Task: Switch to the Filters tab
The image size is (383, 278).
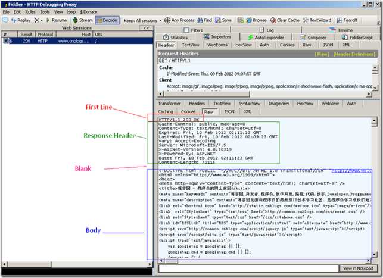Action: (193, 30)
